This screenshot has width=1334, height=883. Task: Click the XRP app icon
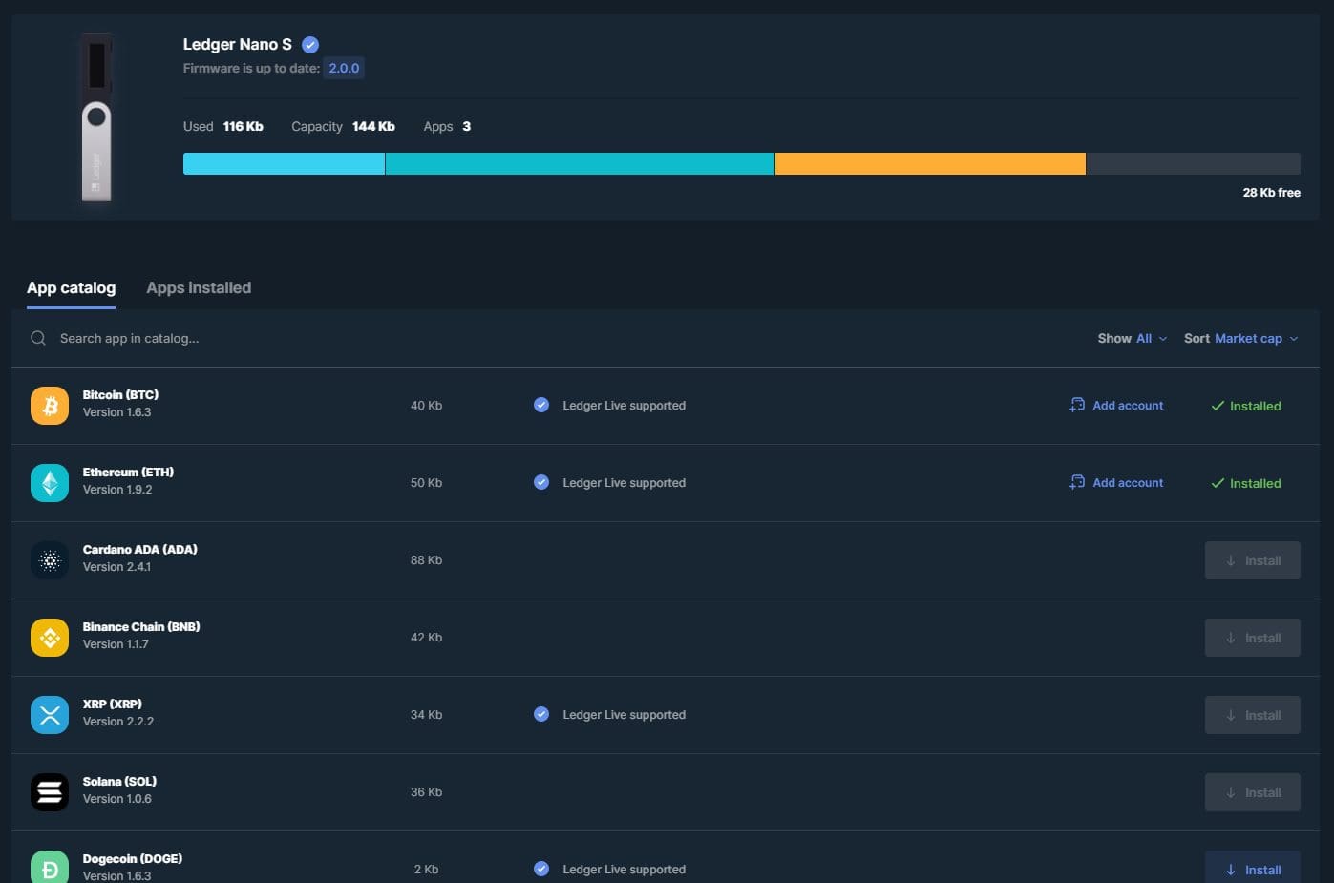[x=50, y=715]
